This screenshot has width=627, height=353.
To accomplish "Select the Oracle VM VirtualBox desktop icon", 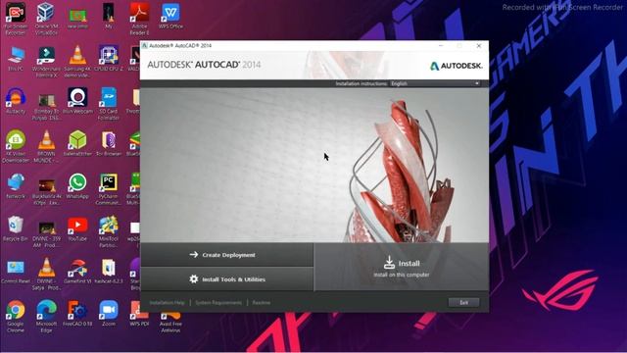I will tap(46, 19).
